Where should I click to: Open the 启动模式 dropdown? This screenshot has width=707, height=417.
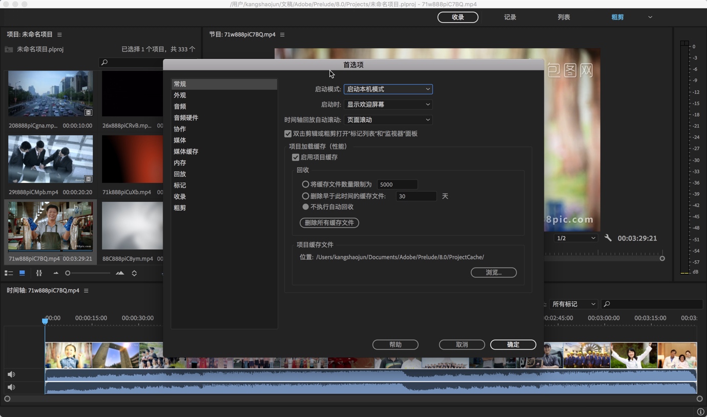[x=388, y=89]
